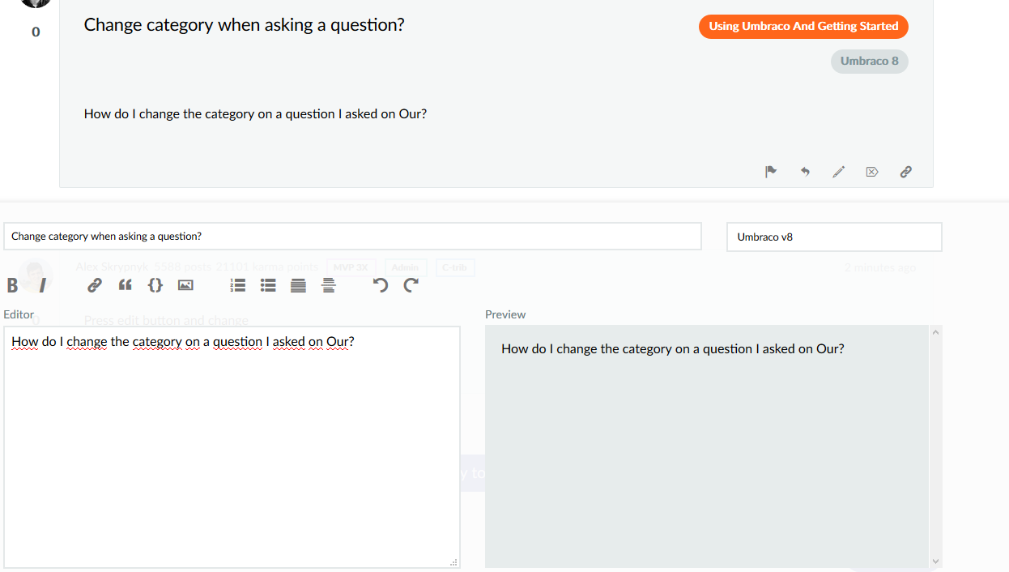
Task: Insert a heading using the toolbar icon
Action: tap(298, 285)
